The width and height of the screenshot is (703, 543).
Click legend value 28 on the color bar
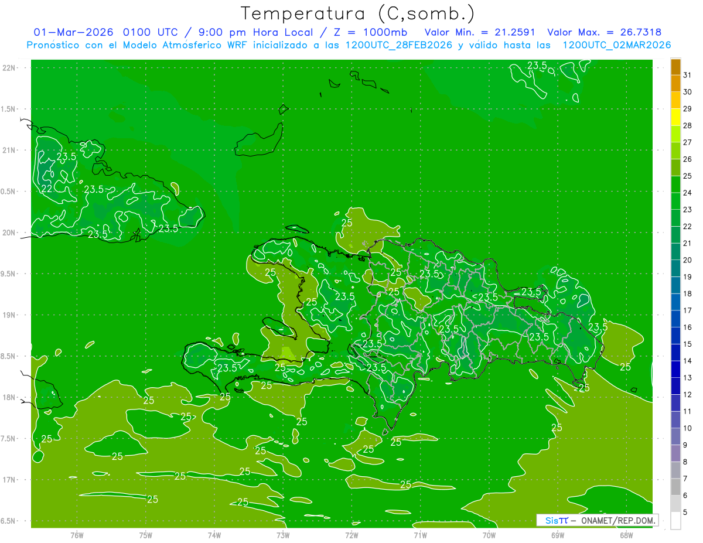pos(688,125)
